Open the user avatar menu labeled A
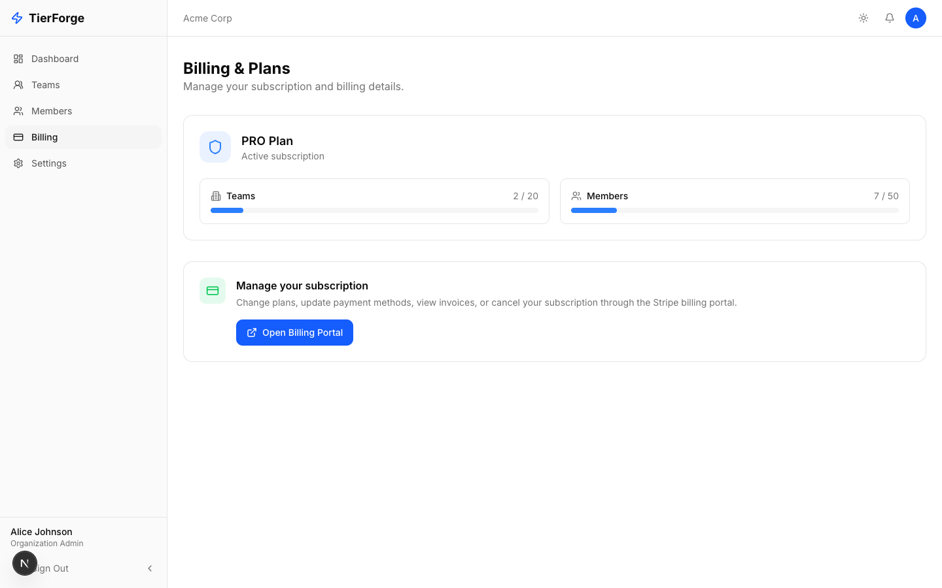The height and width of the screenshot is (588, 942). tap(916, 18)
